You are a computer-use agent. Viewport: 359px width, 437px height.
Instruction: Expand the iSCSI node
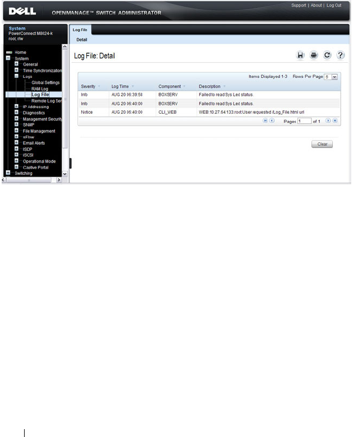(16, 155)
